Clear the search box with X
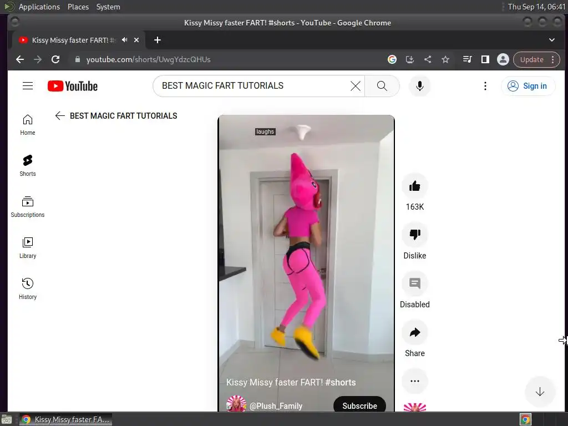 click(x=356, y=86)
